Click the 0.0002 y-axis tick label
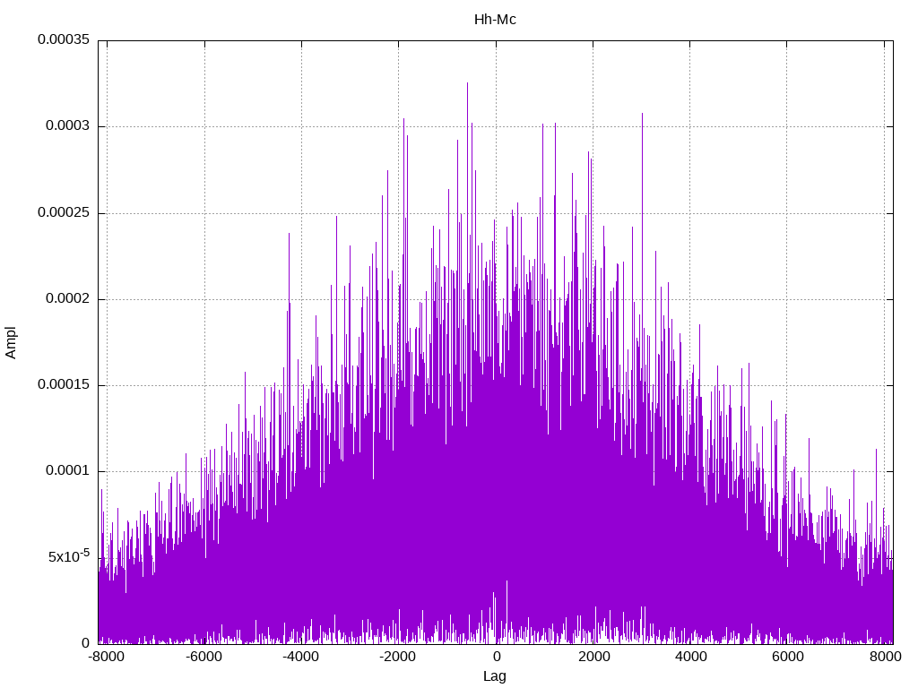Image resolution: width=918 pixels, height=688 pixels. coord(67,299)
